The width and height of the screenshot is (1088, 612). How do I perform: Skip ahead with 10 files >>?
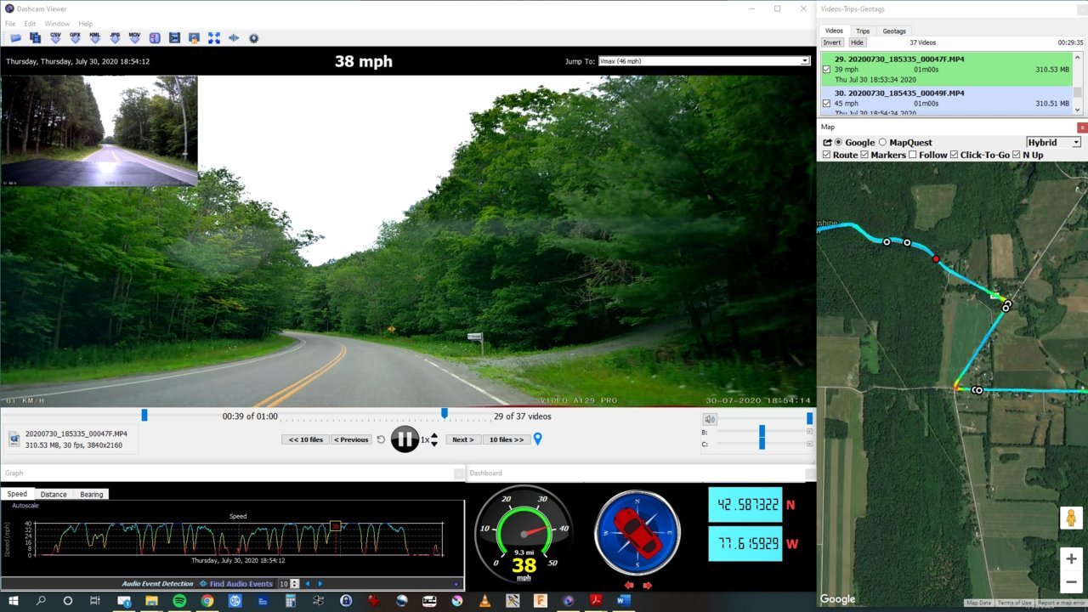coord(507,439)
